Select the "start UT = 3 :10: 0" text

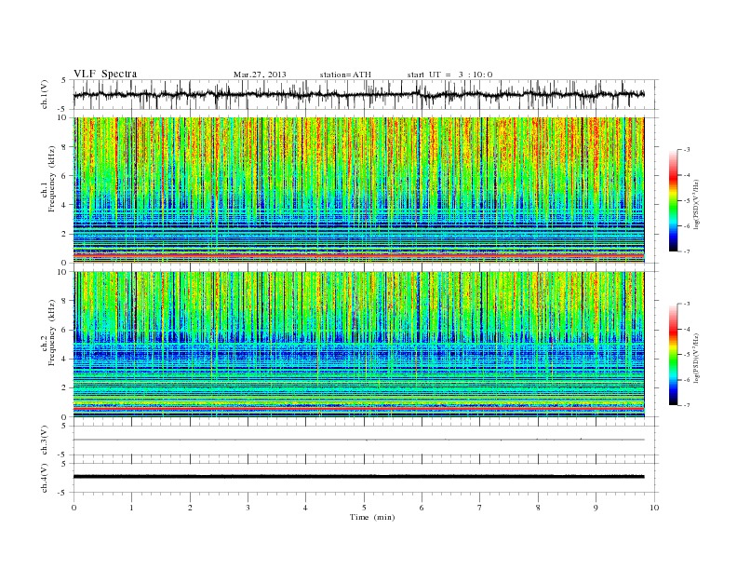[x=449, y=75]
